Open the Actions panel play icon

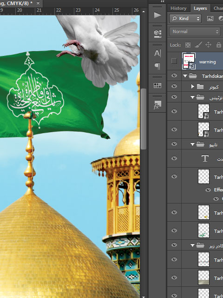pos(157,15)
